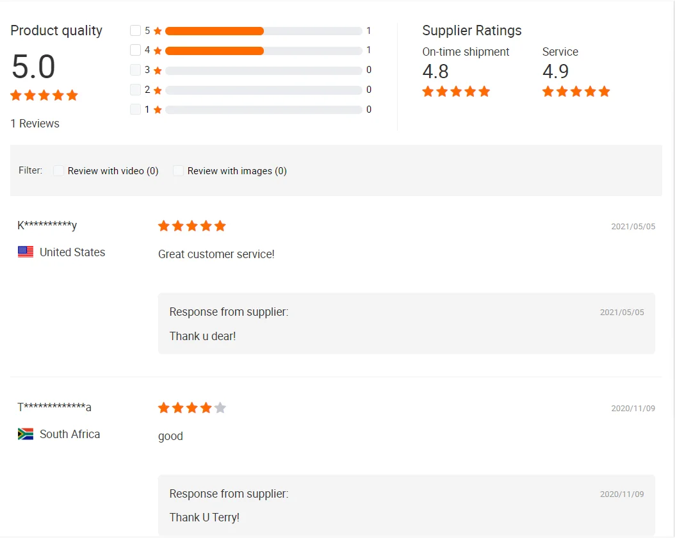Click the South Africa flag icon
The image size is (675, 538).
(x=26, y=434)
